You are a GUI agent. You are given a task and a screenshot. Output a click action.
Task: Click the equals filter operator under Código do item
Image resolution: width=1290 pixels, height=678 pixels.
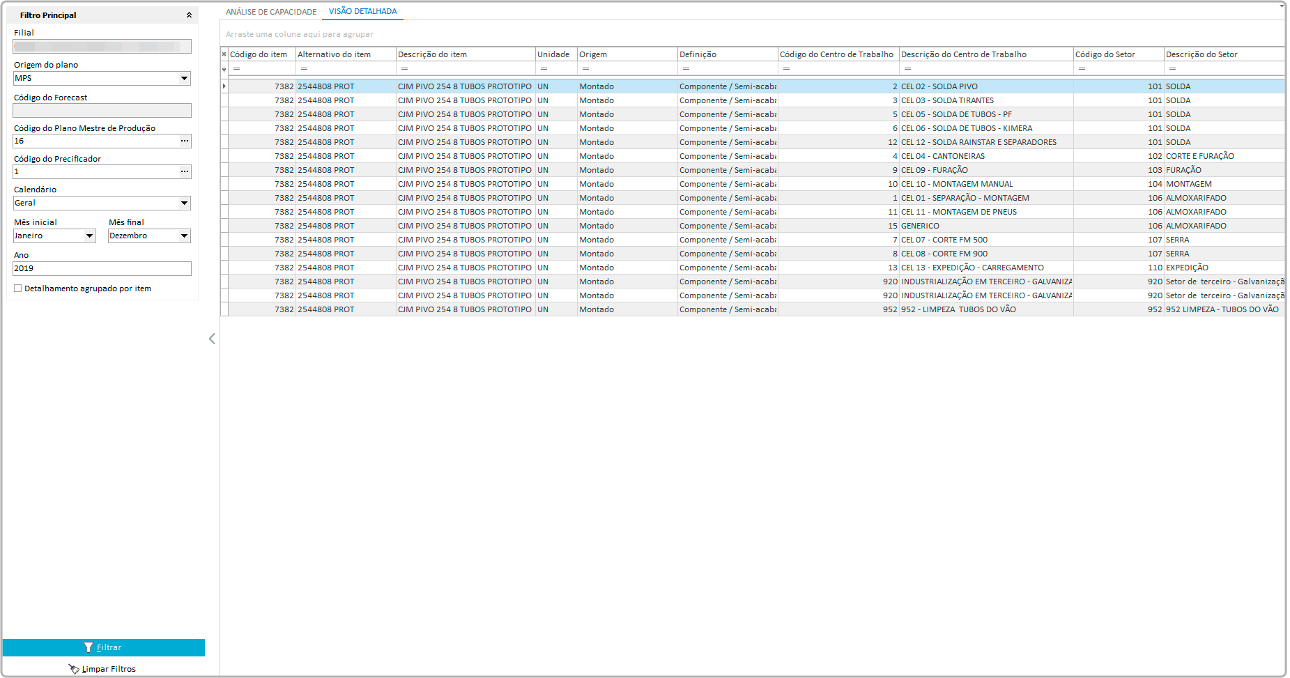[x=236, y=68]
